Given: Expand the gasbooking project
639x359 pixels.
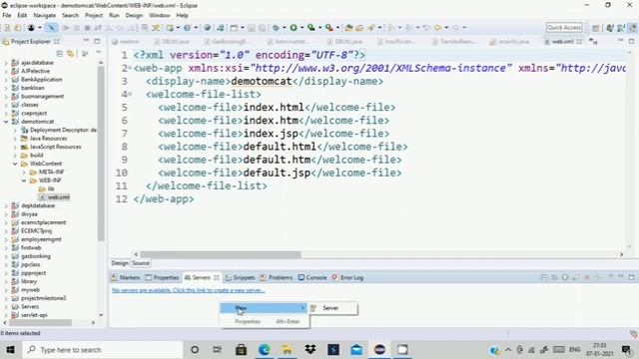Looking at the screenshot, I should pos(6,256).
